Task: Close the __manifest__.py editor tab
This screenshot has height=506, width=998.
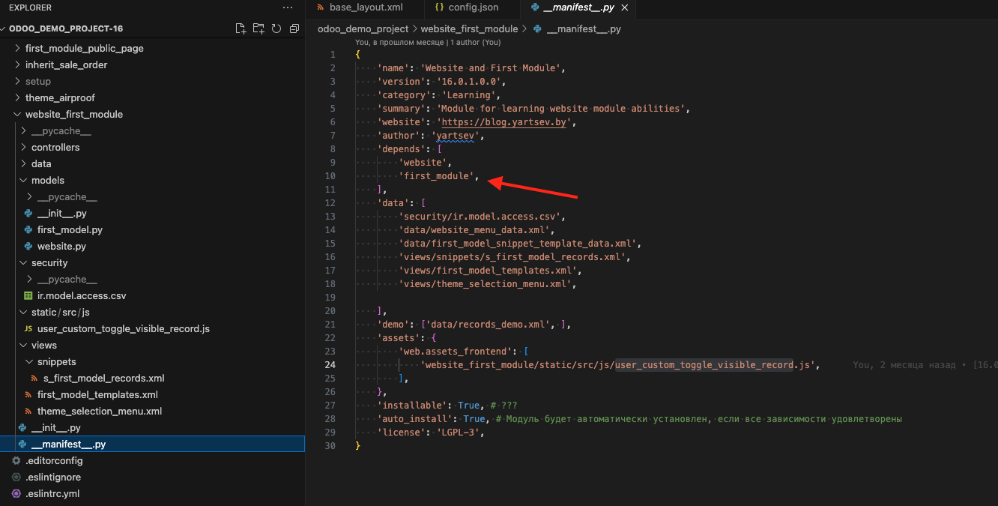Action: (x=624, y=8)
